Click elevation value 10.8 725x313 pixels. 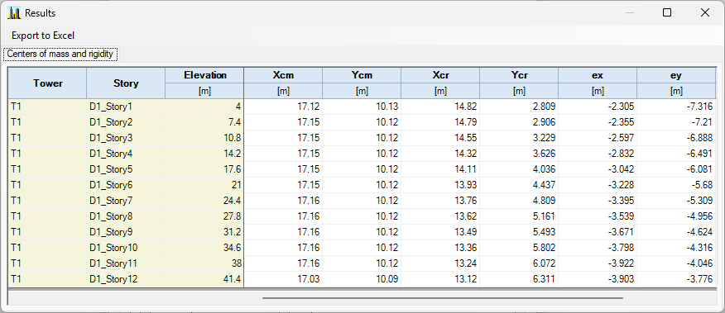(204, 138)
